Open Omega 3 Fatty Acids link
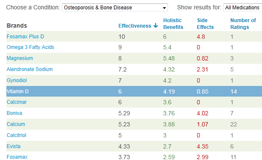This screenshot has height=160, width=262. click(31, 47)
